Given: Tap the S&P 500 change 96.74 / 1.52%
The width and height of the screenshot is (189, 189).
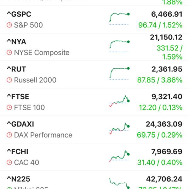Looking at the screenshot, I should coord(160,25).
